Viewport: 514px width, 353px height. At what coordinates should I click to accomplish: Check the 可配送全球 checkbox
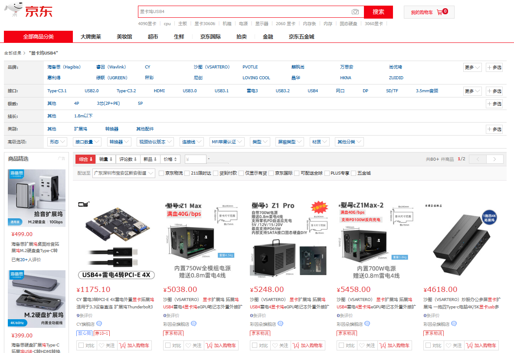(297, 173)
